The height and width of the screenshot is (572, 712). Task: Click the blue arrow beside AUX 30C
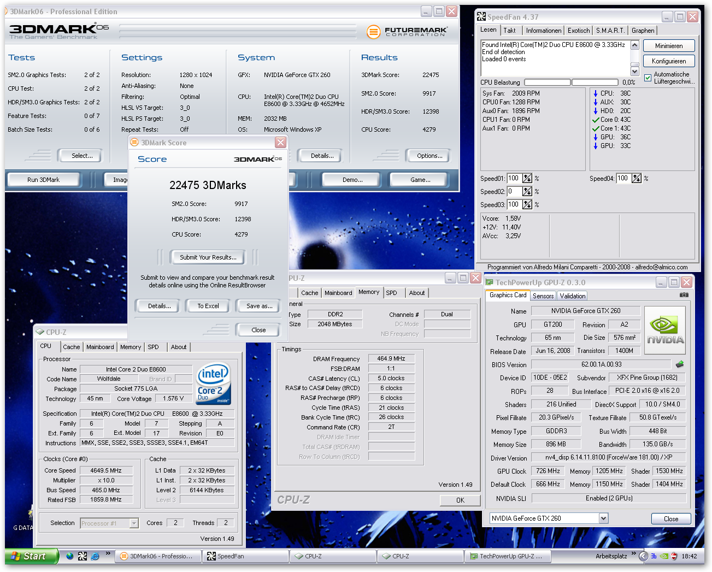tap(596, 102)
